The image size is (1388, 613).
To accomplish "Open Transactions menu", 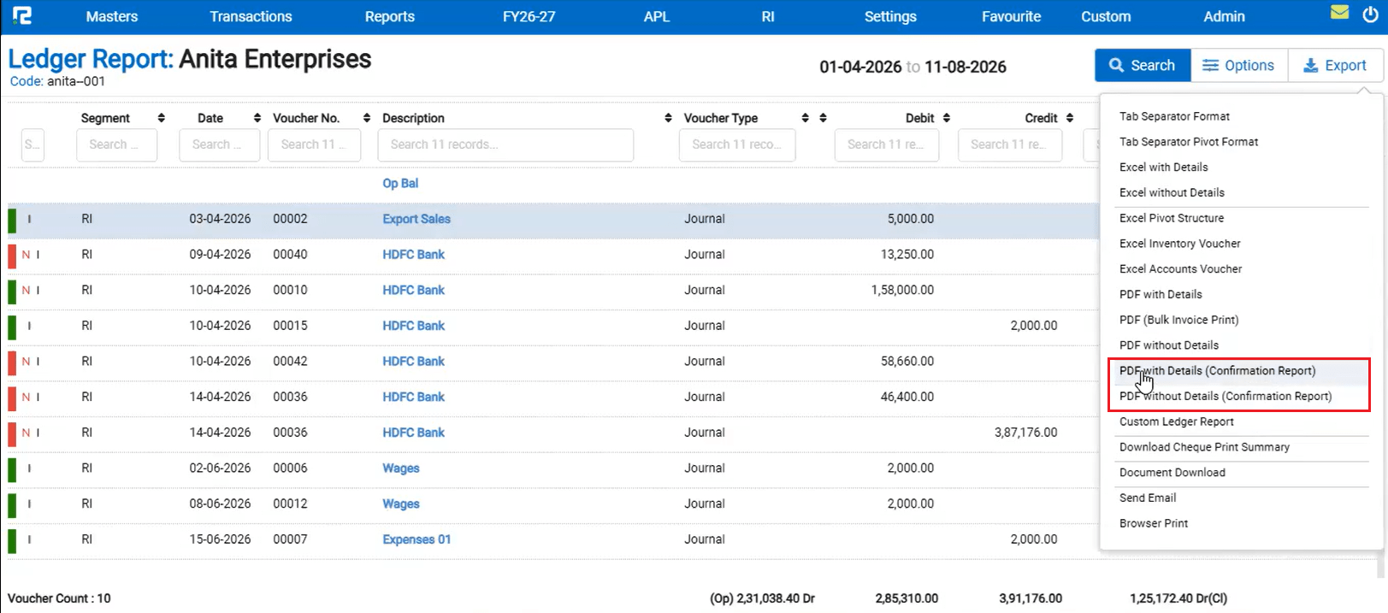I will (251, 16).
